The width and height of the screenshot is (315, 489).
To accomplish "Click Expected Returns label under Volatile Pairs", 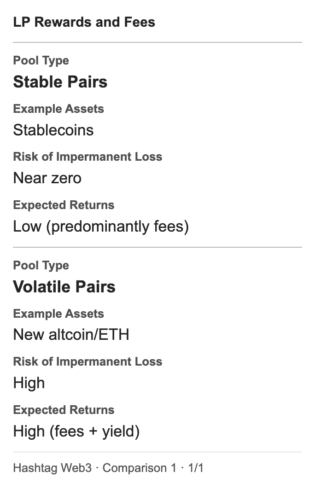I will 64,410.
